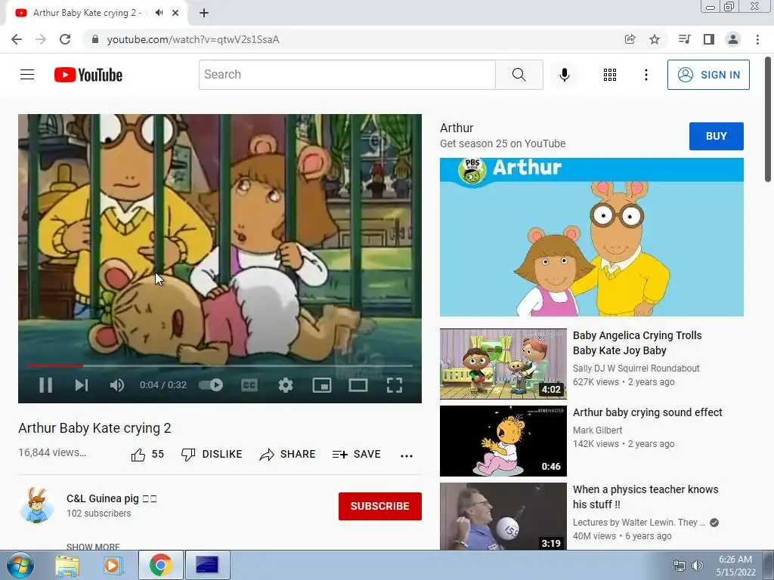Open the Arthur PBS Kids banner image
774x580 pixels.
591,237
